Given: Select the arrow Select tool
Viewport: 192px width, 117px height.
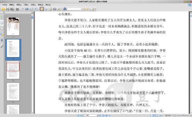Looking at the screenshot, I should coord(46,9).
